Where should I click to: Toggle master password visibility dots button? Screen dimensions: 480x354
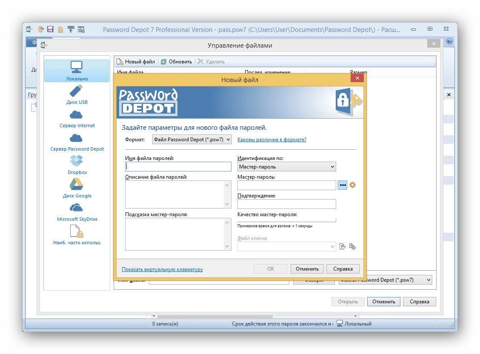[x=343, y=185]
